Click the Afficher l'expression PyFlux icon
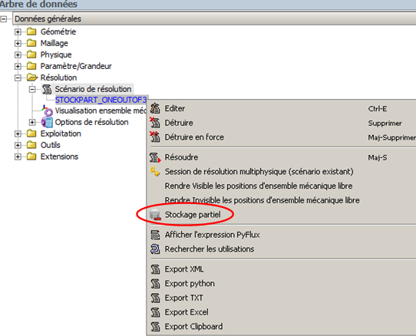416x336 pixels. click(155, 235)
